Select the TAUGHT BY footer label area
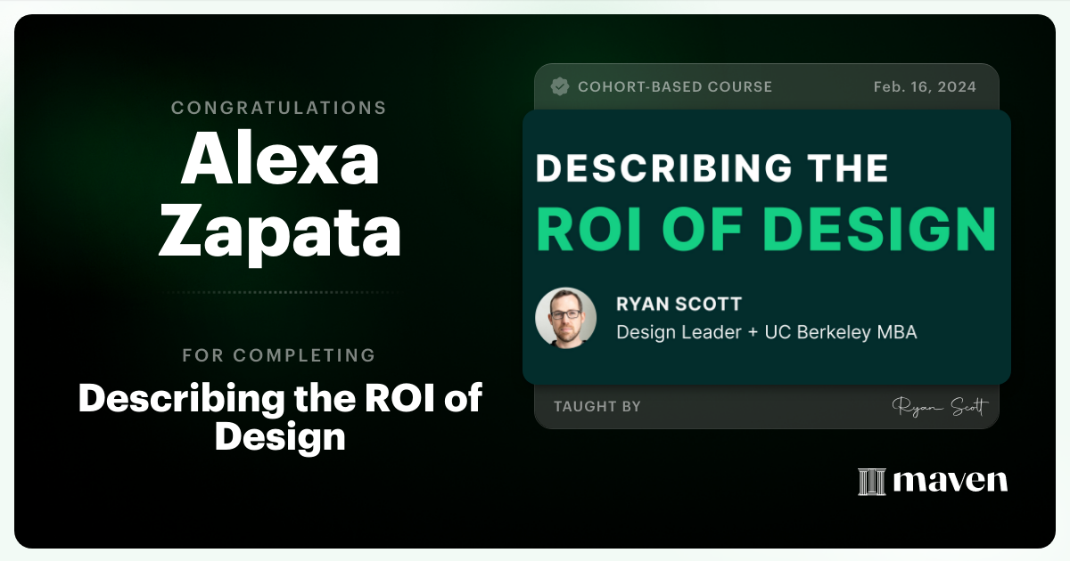The height and width of the screenshot is (561, 1070). click(x=596, y=406)
